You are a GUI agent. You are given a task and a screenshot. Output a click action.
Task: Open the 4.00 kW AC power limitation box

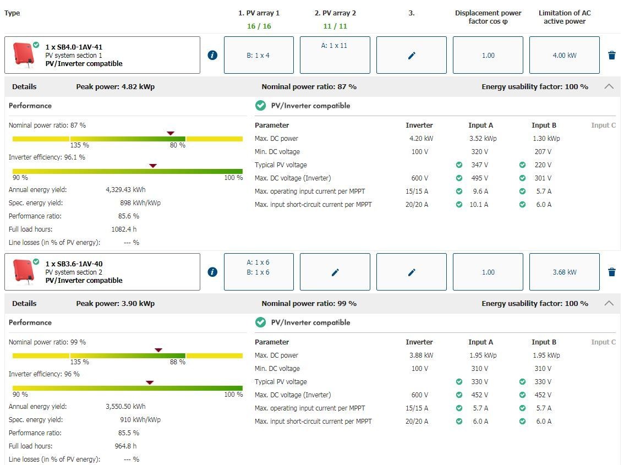pos(564,55)
